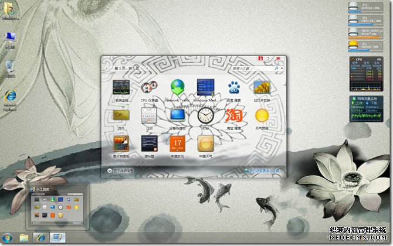Select the feed headlines gadget
The image size is (393, 246).
coord(149,143)
